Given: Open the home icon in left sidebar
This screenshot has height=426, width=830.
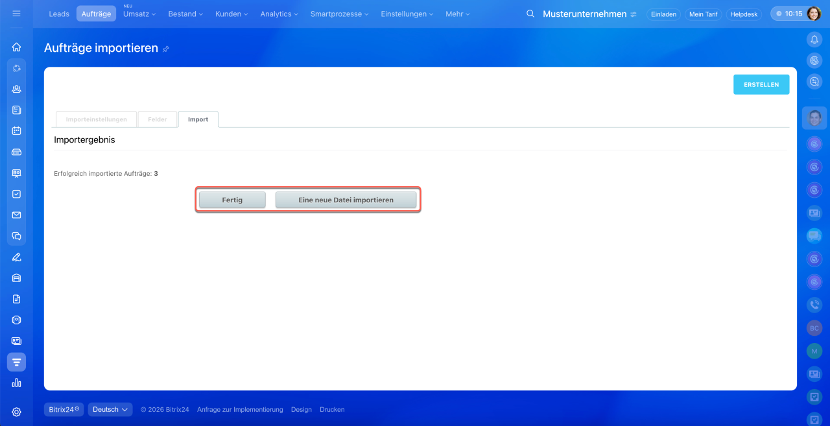Looking at the screenshot, I should (x=16, y=47).
